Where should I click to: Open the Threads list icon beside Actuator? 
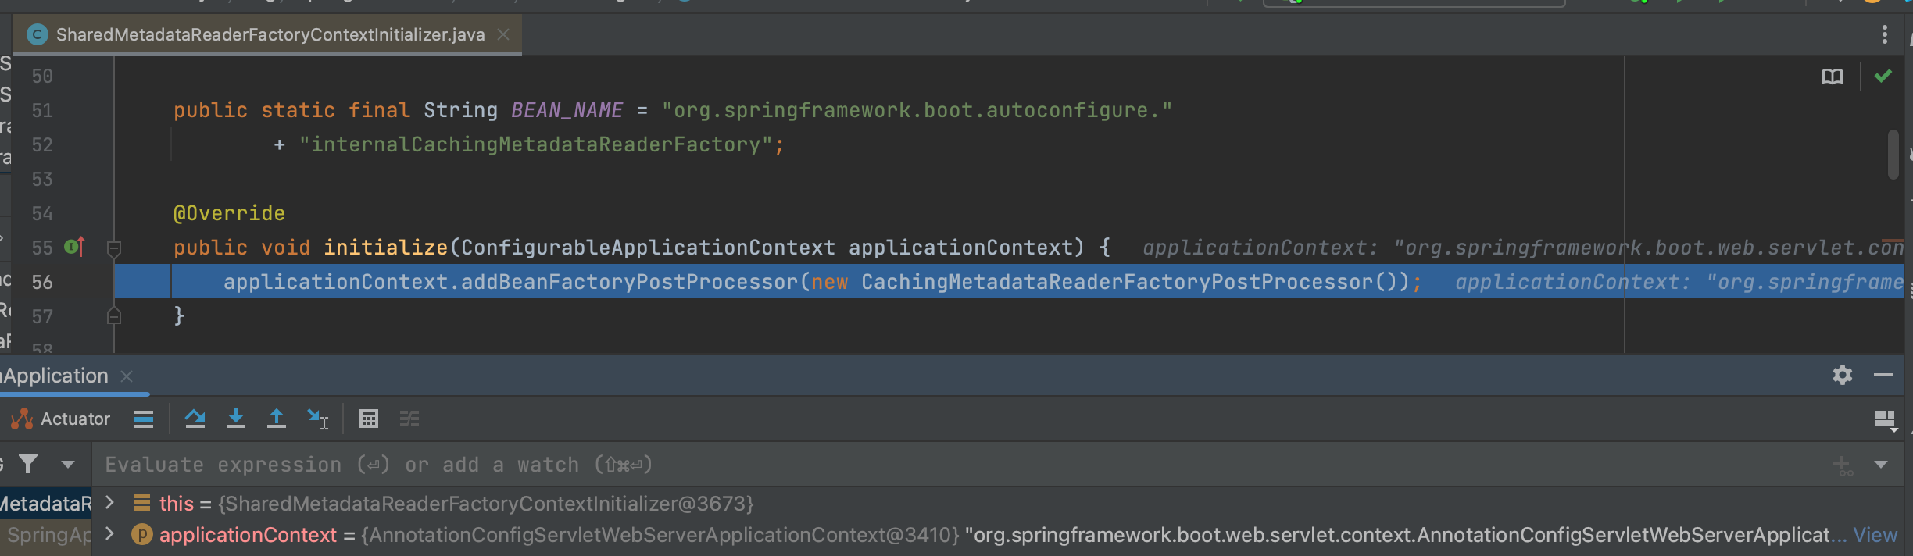(x=144, y=419)
